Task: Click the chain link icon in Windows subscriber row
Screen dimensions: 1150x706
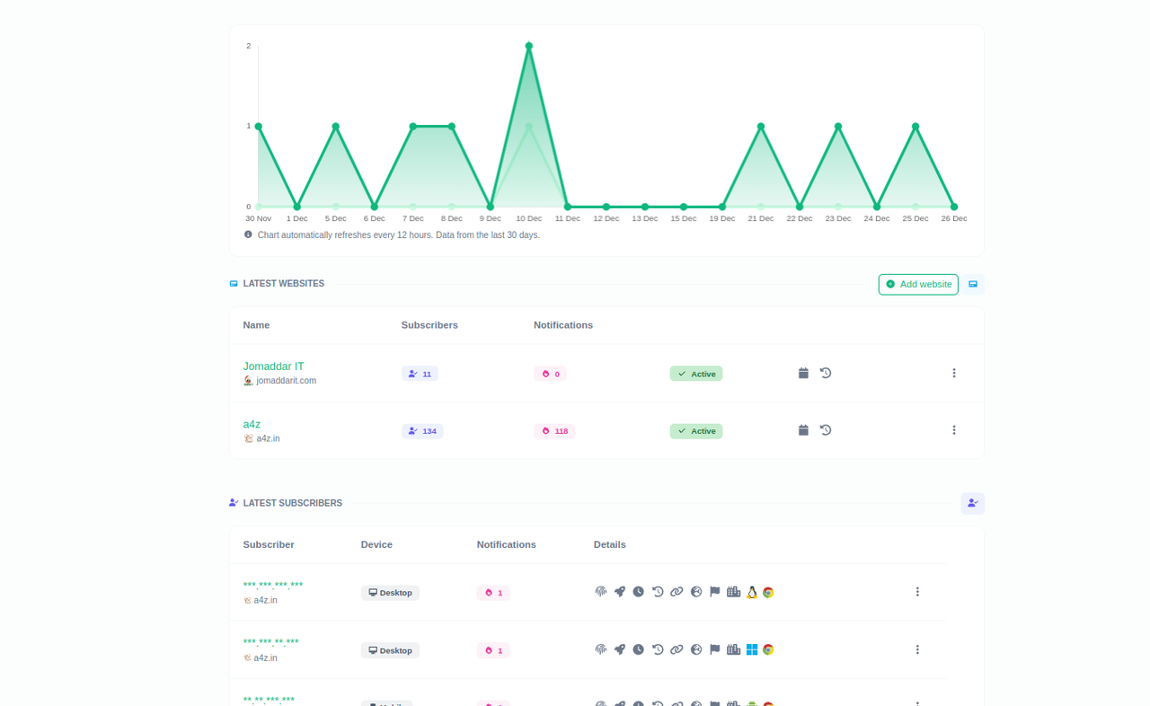Action: tap(677, 649)
